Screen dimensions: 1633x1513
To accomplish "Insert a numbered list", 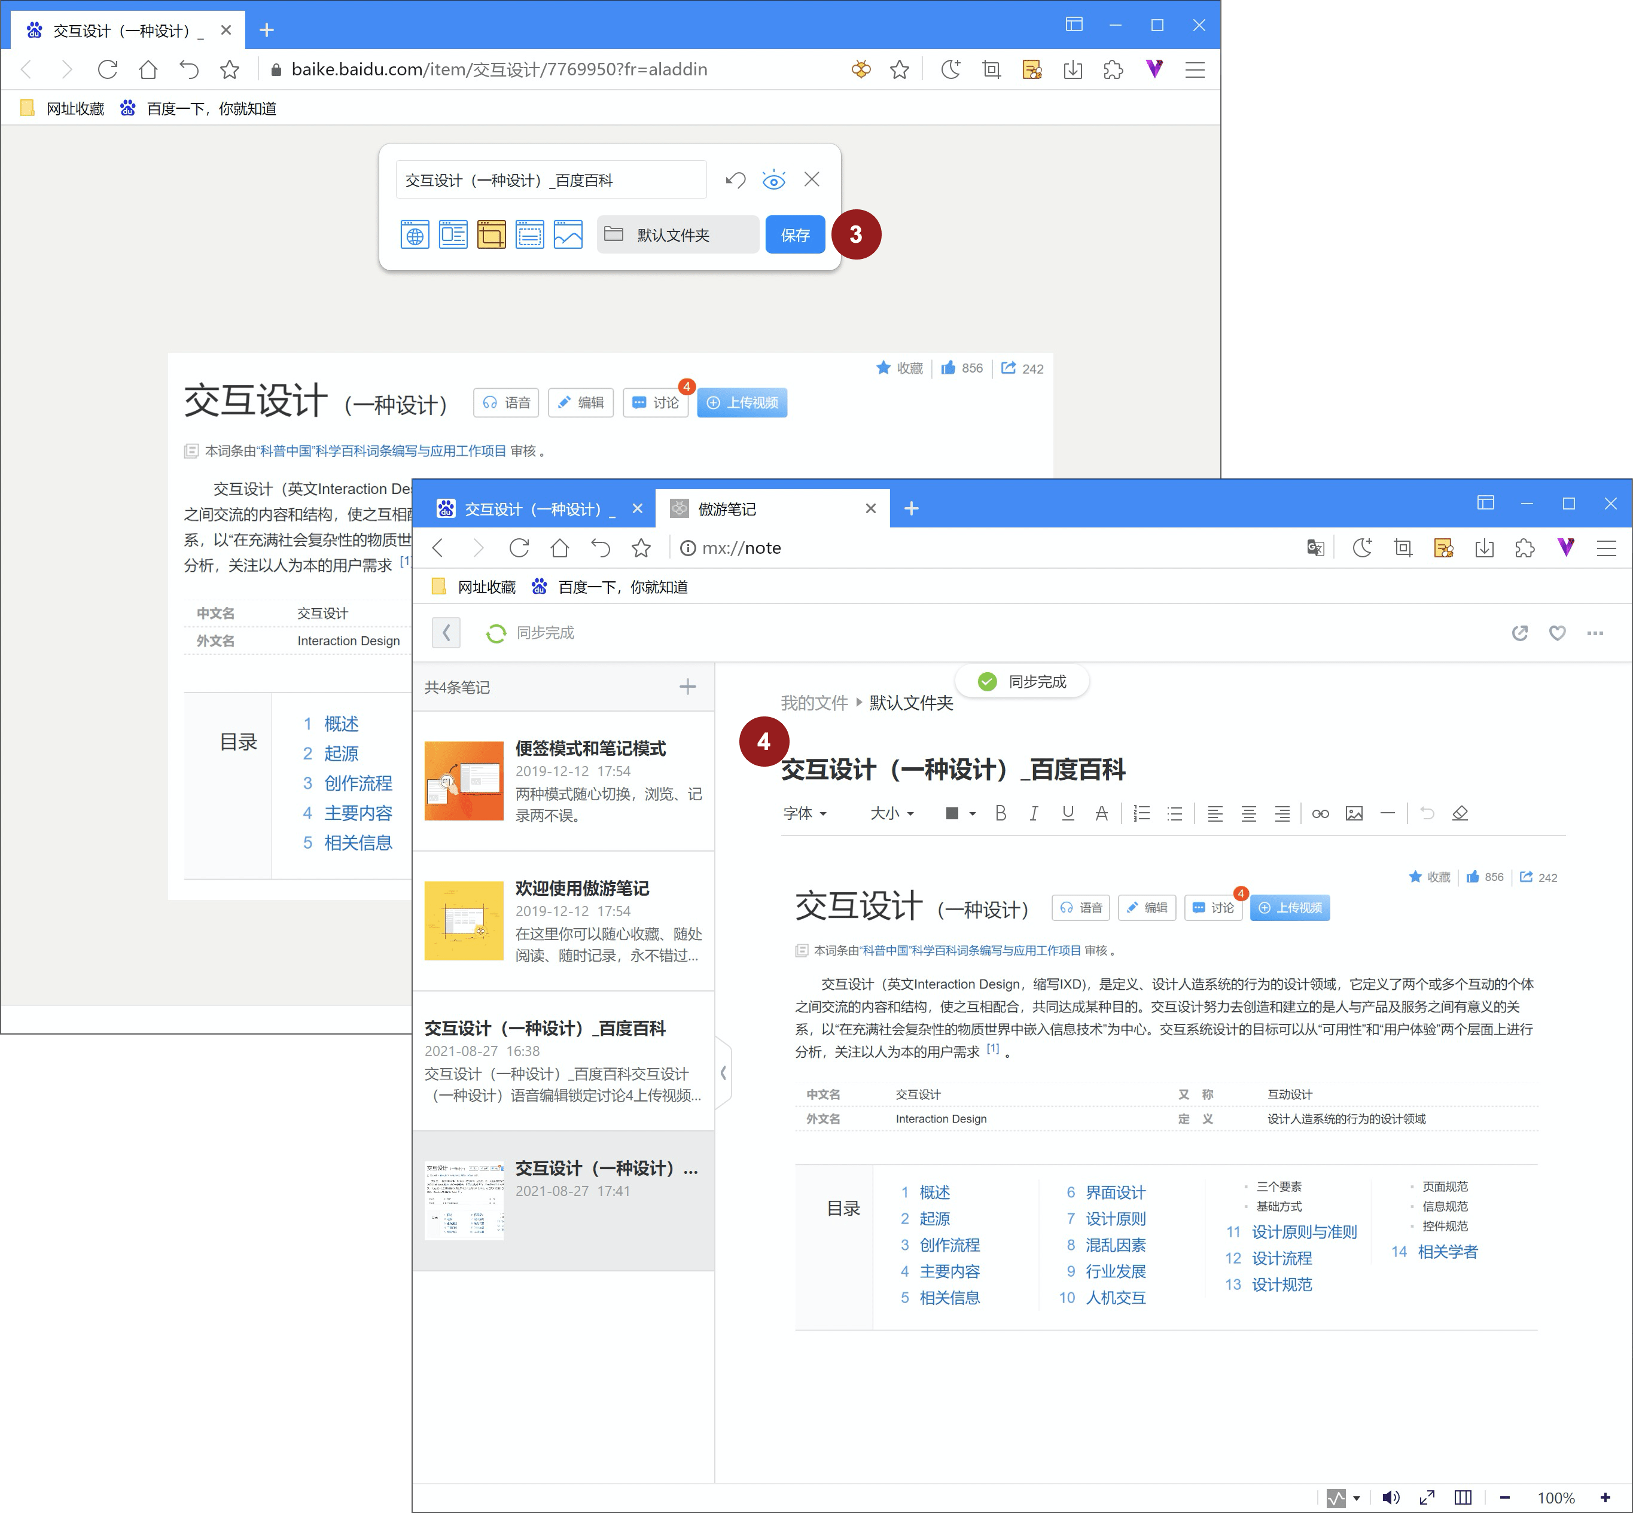I will tap(1142, 814).
